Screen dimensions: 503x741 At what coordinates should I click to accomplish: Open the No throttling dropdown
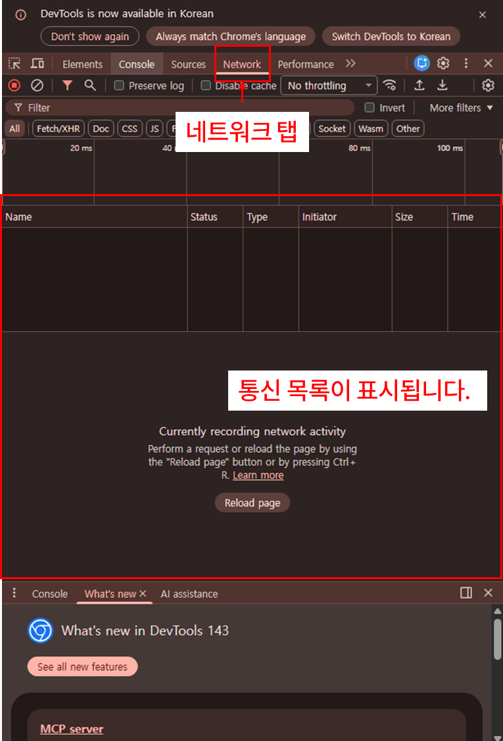329,86
